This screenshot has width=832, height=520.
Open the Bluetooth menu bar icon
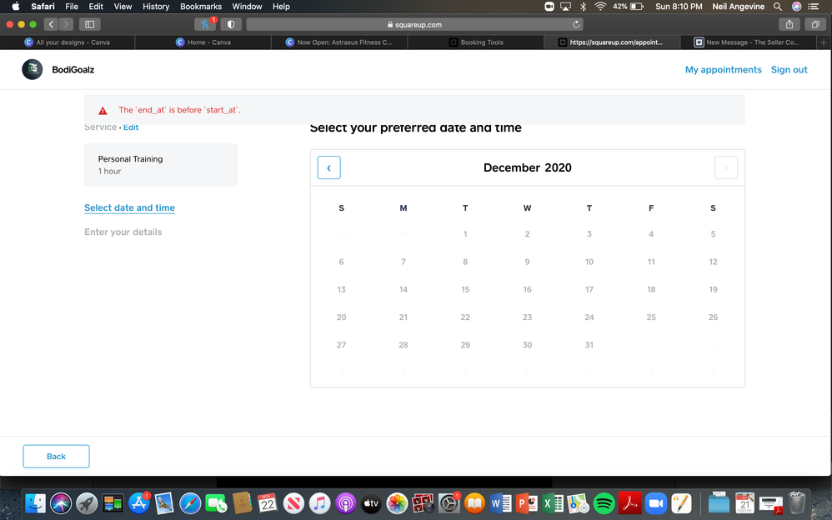tap(584, 7)
